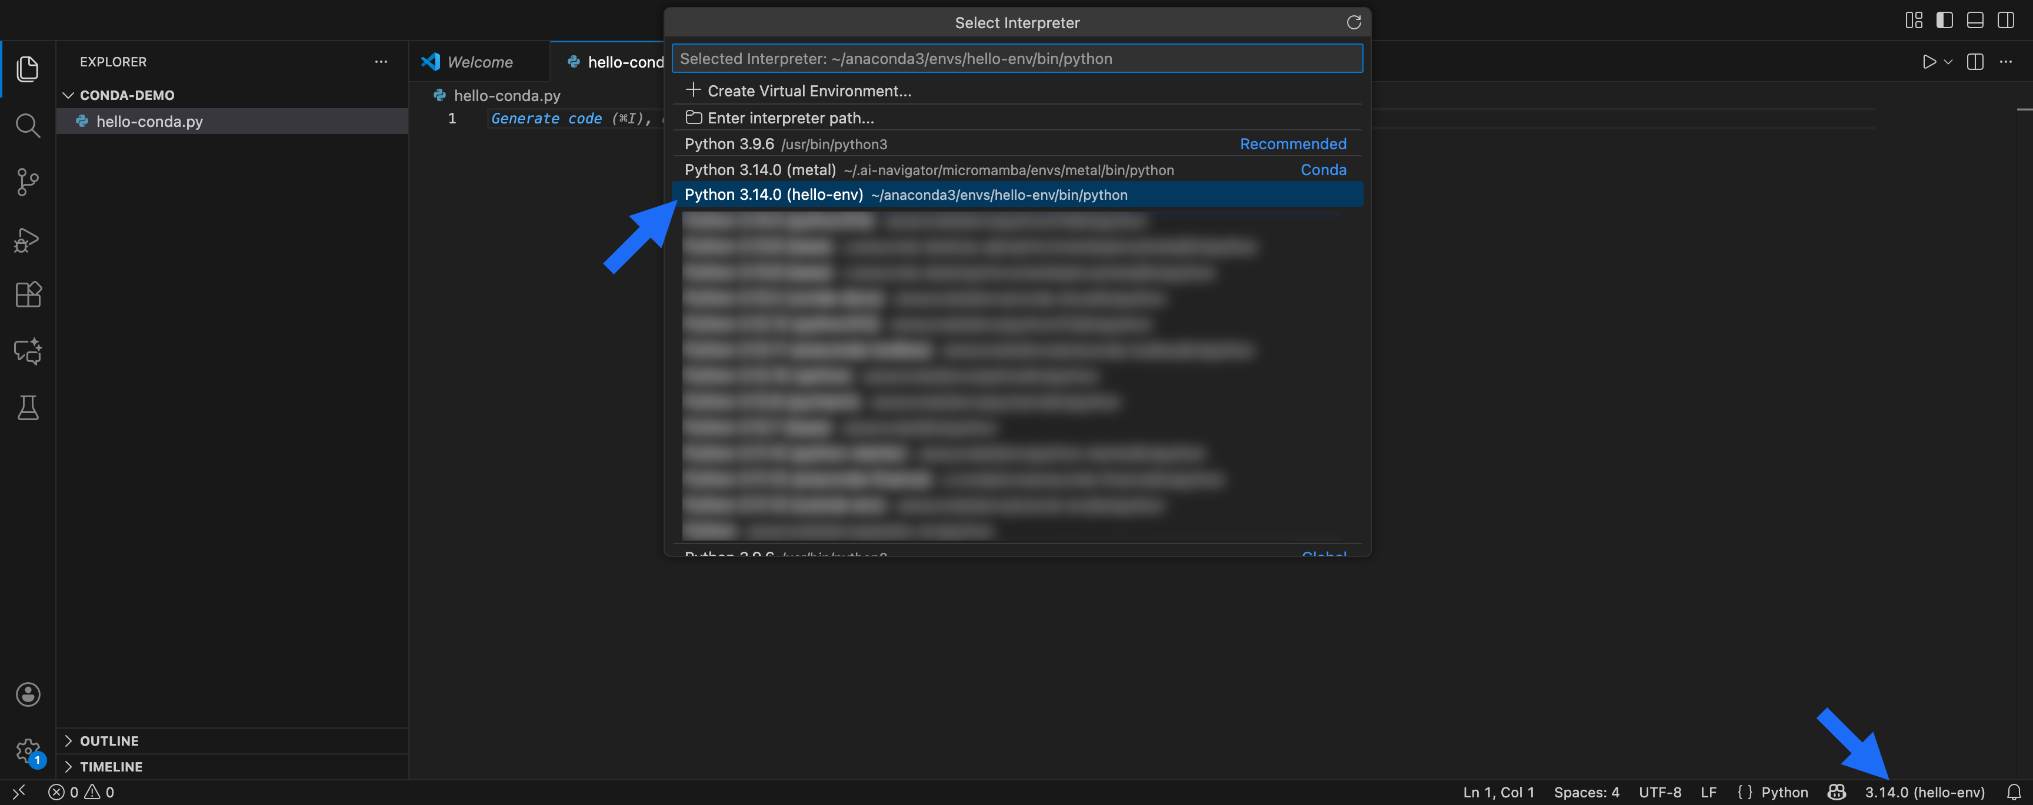The height and width of the screenshot is (805, 2033).
Task: Open the Testing view
Action: click(x=28, y=408)
